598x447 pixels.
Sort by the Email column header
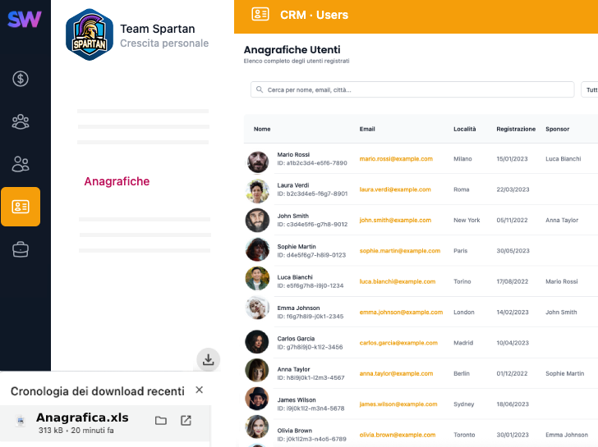tap(367, 129)
